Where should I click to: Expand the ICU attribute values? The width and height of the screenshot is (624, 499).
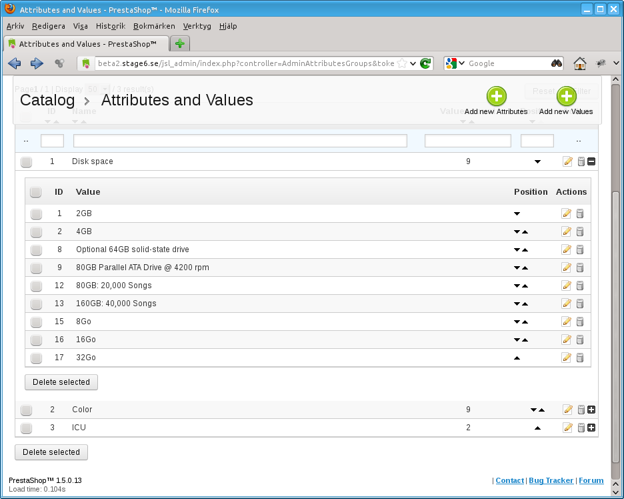point(591,428)
